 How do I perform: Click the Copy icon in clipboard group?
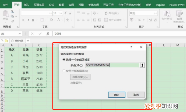point(12,16)
